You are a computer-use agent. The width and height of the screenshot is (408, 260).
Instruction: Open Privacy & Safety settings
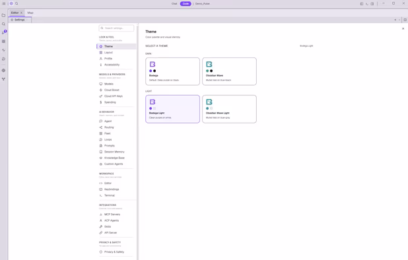point(116,252)
